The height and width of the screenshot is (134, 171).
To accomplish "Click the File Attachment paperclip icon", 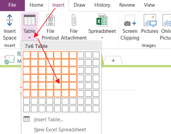I will point(74,20).
